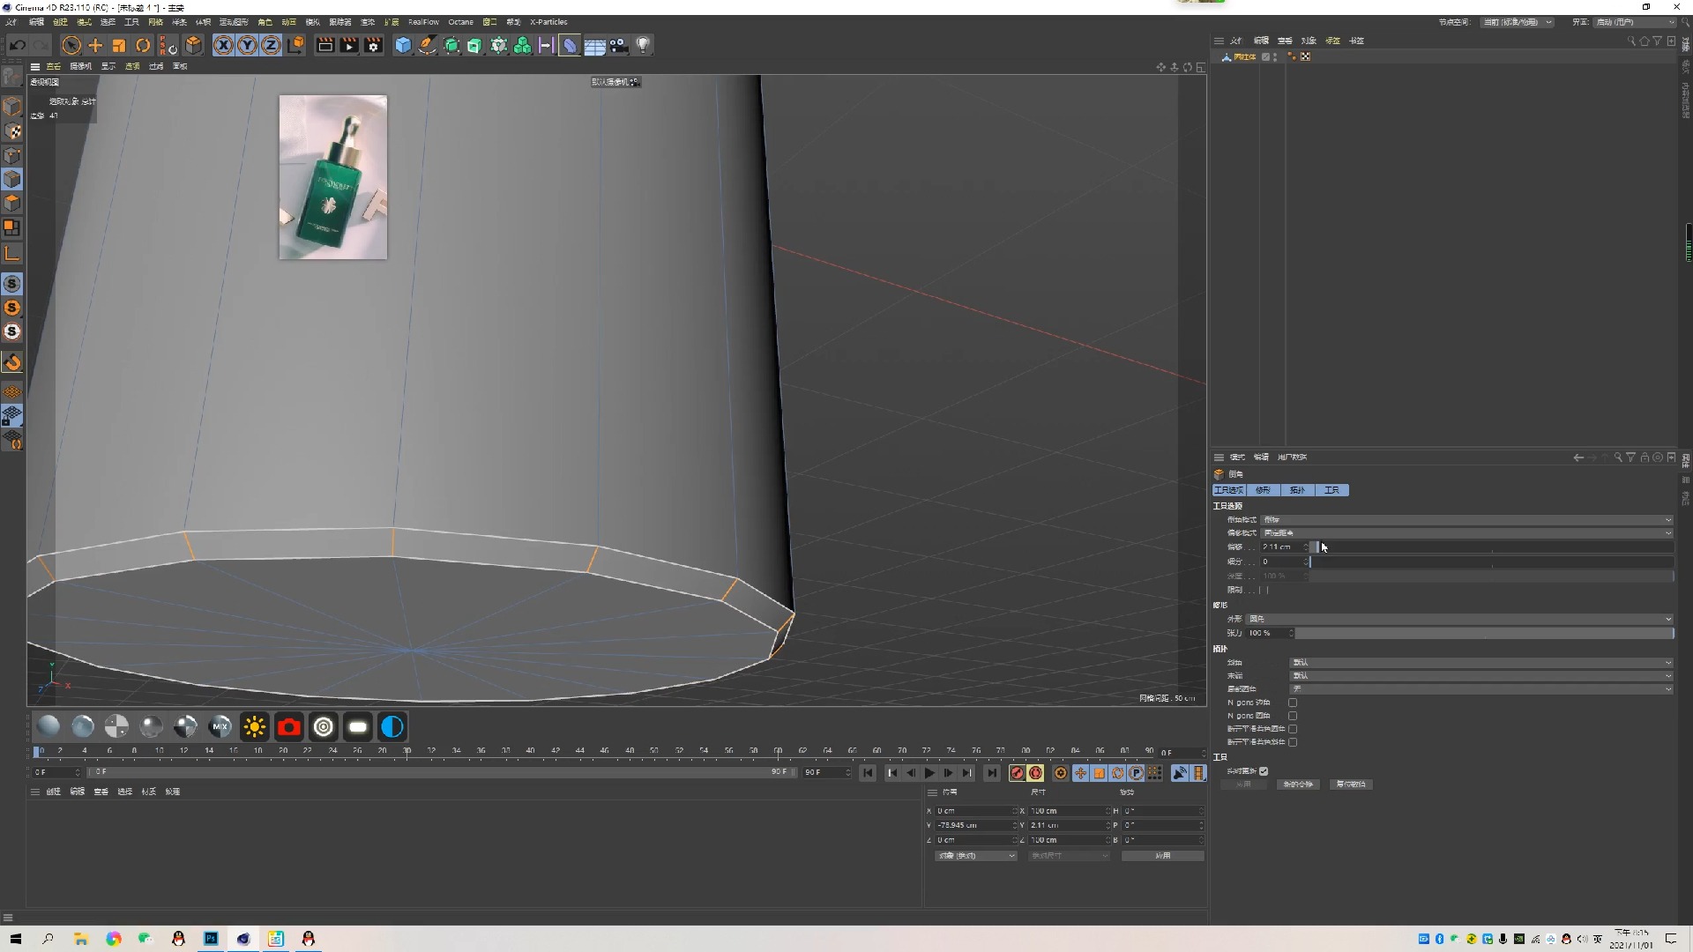Click the Octane sun daylight icon
The image size is (1693, 952).
point(255,727)
